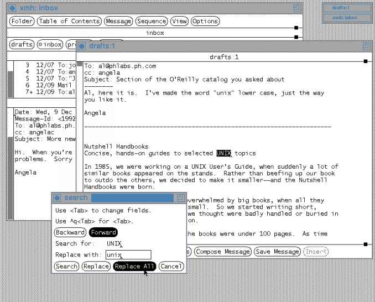
Task: Click the Save Message button
Action: [x=277, y=252]
